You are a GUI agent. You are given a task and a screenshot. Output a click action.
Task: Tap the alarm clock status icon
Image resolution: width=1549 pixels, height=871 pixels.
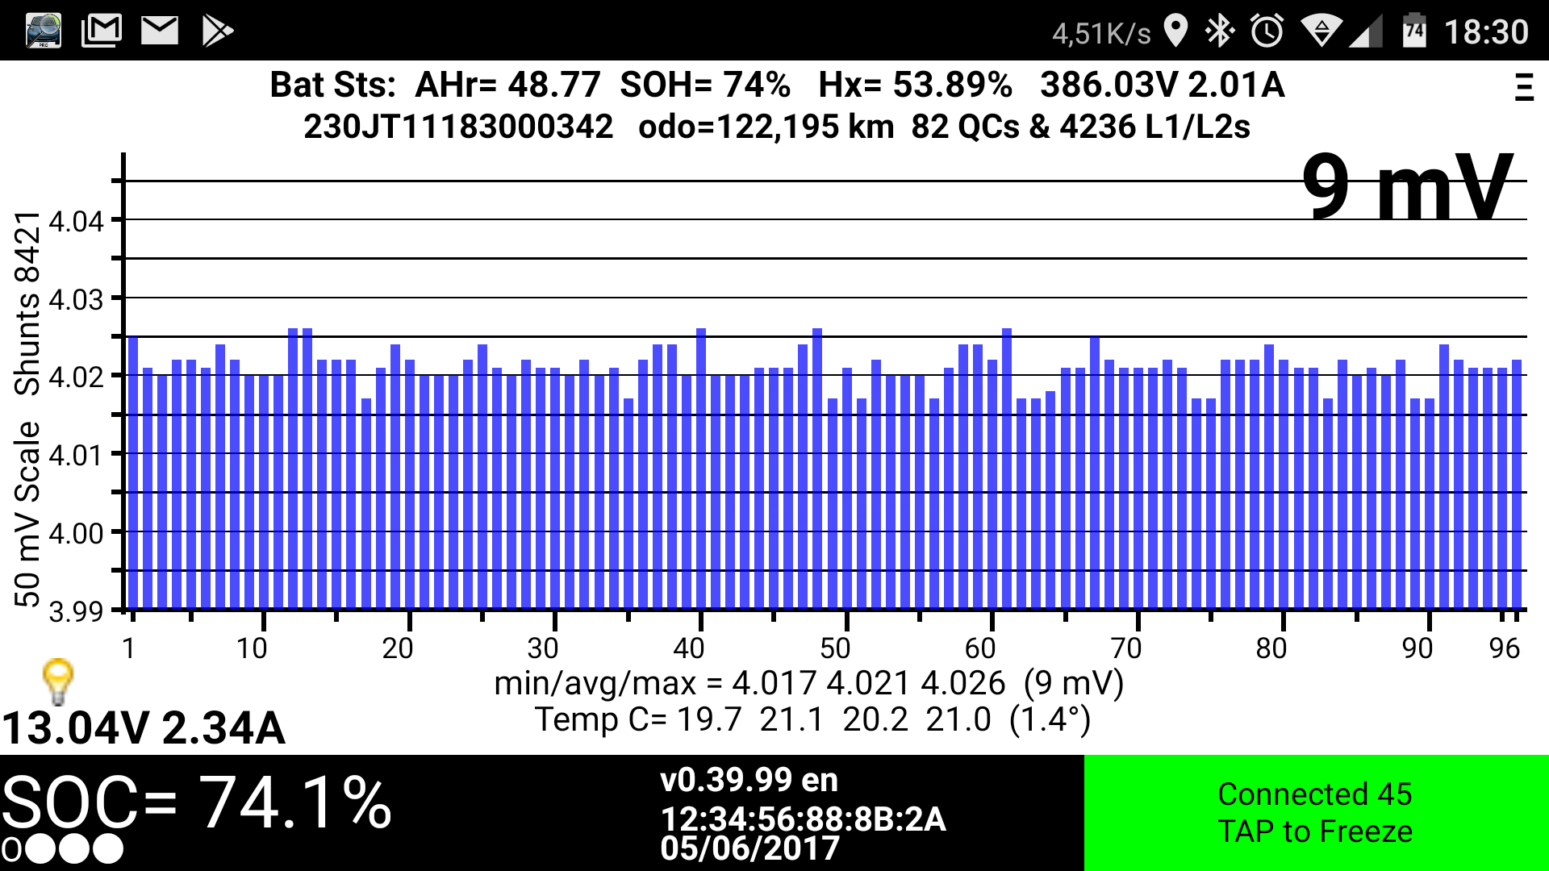tap(1267, 31)
